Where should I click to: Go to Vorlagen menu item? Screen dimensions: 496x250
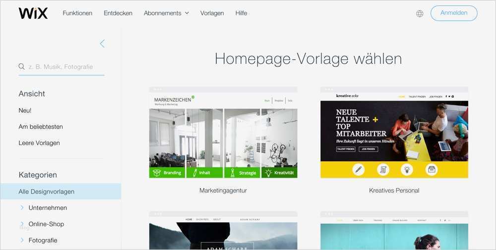pyautogui.click(x=212, y=13)
